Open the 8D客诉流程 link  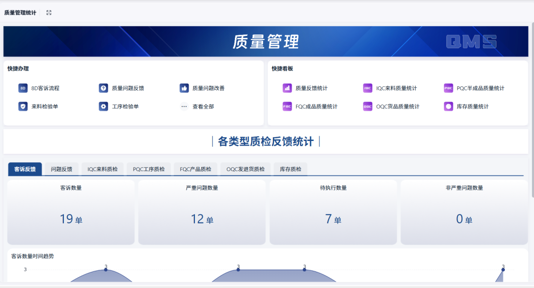coord(45,88)
